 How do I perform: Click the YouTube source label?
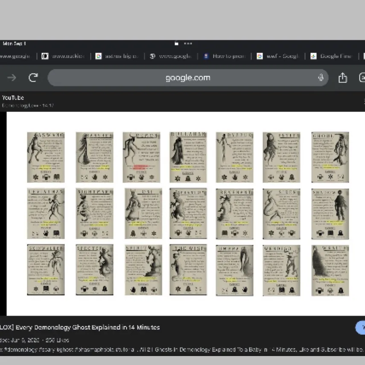point(13,98)
